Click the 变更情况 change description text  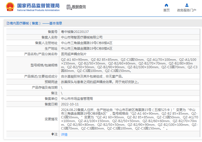point(129,119)
